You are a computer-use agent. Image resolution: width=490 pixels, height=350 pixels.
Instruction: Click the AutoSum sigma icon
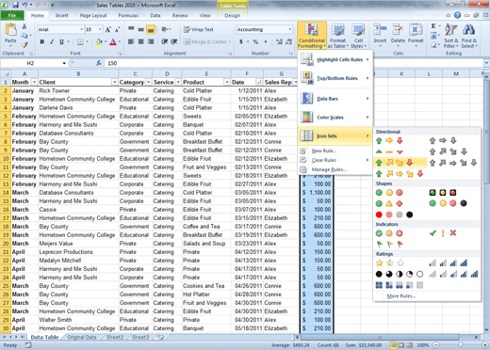point(433,26)
